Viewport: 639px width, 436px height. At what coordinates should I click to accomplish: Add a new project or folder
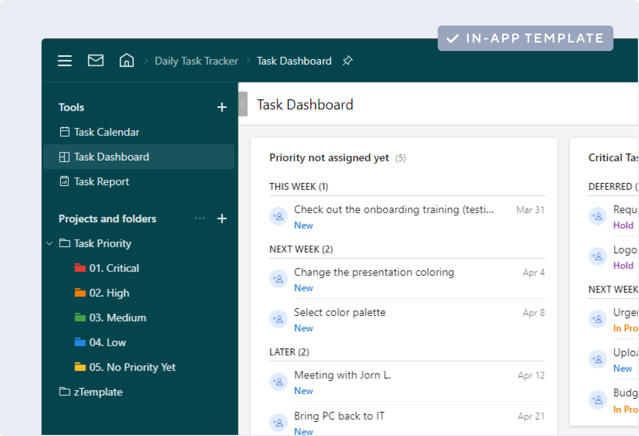(222, 219)
